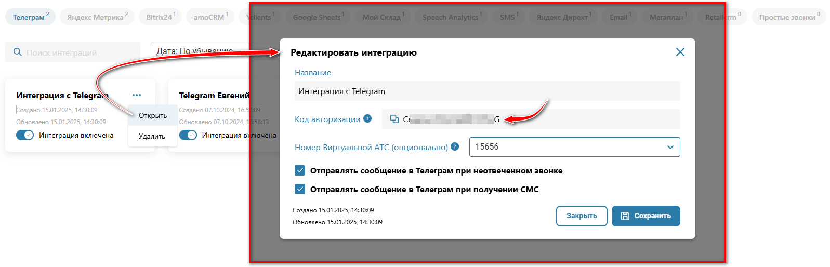Click Telegram Евгений card title
This screenshot has width=830, height=267.
tap(214, 95)
